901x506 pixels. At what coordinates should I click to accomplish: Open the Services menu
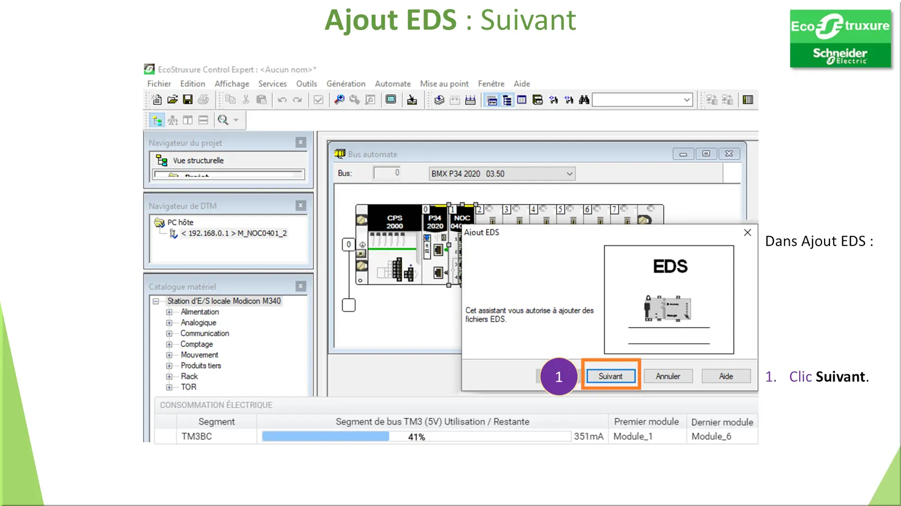272,84
